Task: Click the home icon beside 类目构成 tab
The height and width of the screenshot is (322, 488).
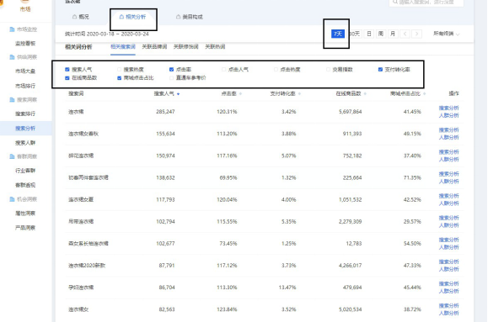Action: pyautogui.click(x=178, y=17)
